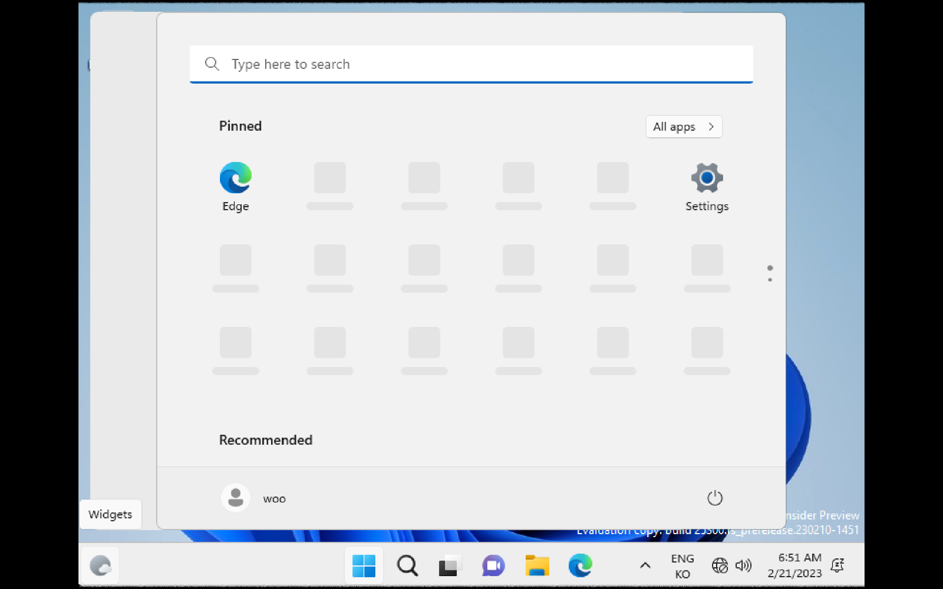
Task: Go to next pinned page dot
Action: [x=770, y=280]
